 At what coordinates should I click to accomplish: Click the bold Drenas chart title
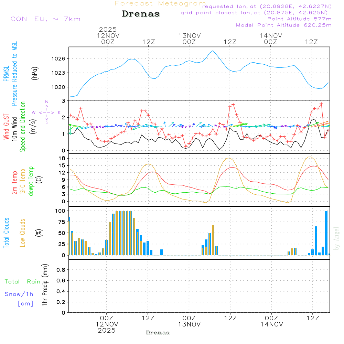pos(141,14)
